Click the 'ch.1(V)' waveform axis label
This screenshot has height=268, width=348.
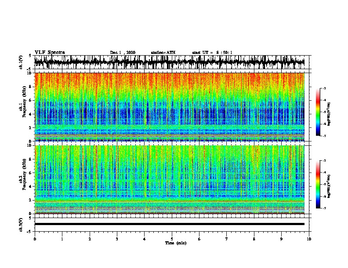21,62
